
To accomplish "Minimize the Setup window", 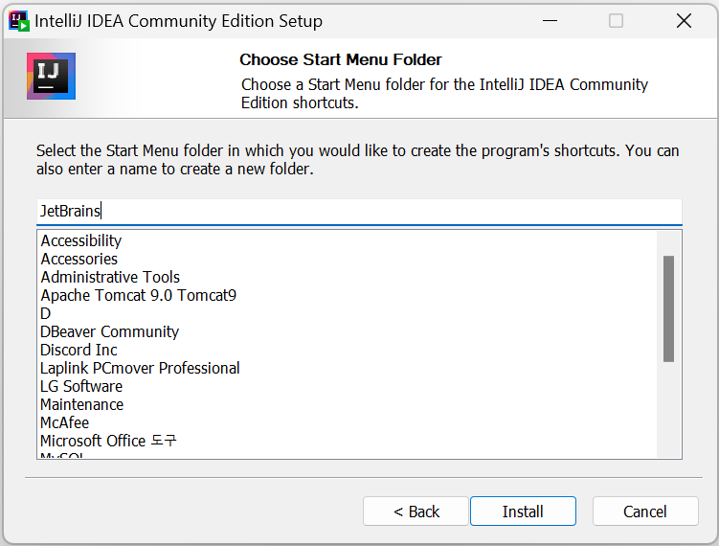I will (x=549, y=21).
